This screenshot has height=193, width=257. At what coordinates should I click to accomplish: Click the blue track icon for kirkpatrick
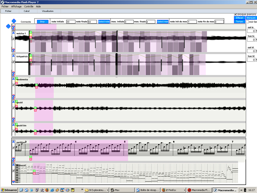point(13,56)
